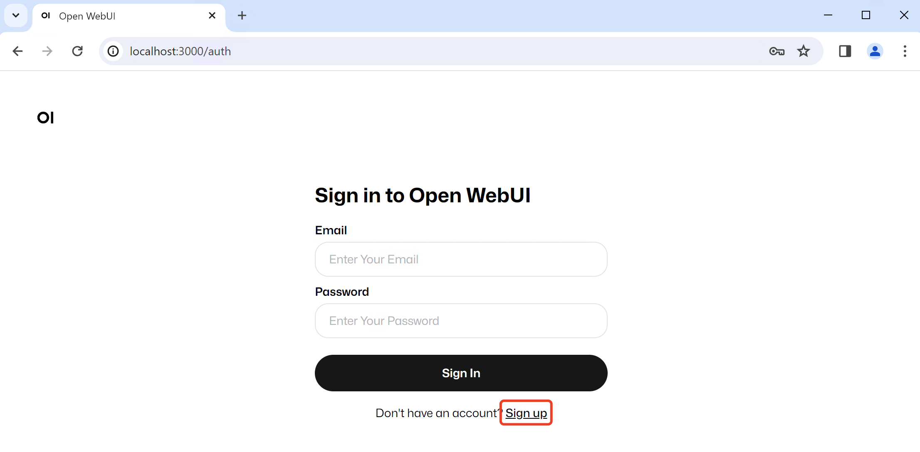Click the tab dropdown arrow top-left
Screen dimensions: 920x452
16,16
